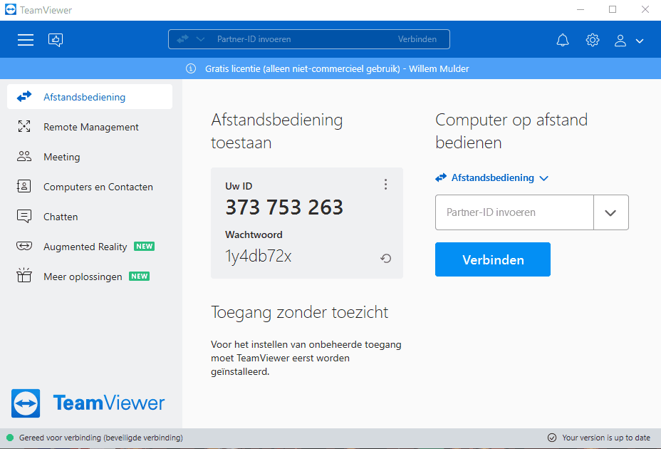Select the Afstandsbediening sidebar tab

[90, 97]
